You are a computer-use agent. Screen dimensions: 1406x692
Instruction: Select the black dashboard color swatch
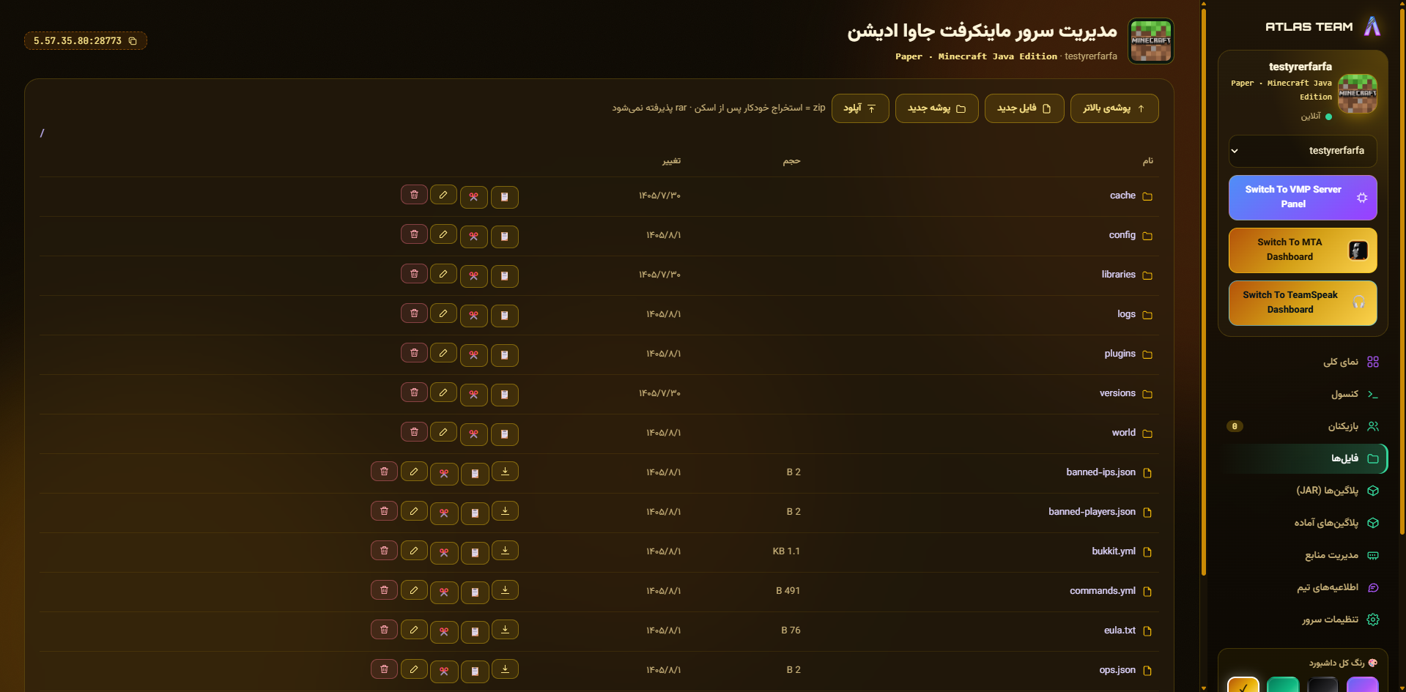(x=1322, y=685)
